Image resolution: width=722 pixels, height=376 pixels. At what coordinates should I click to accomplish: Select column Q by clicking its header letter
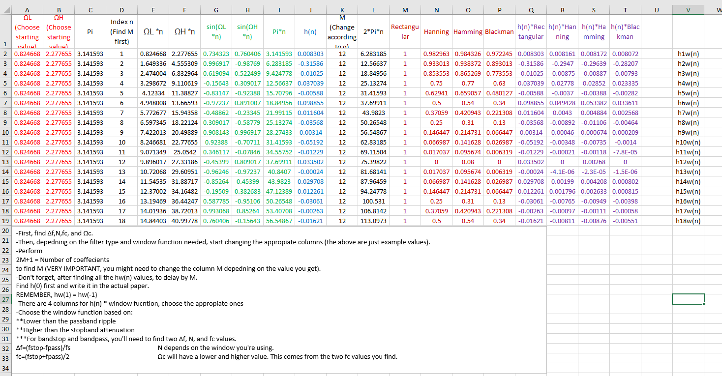pos(531,10)
